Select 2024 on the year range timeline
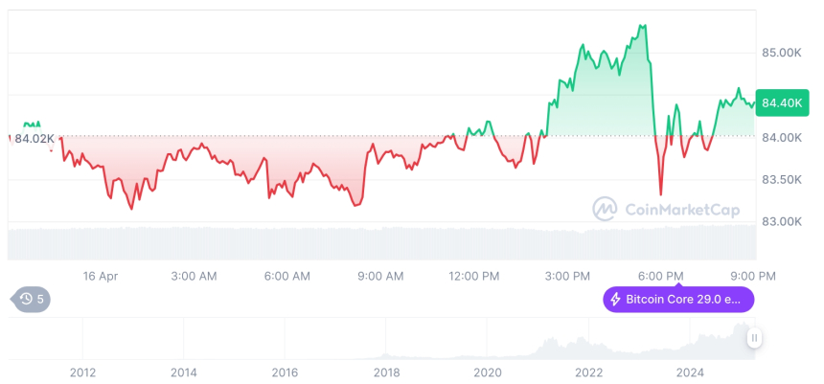Viewport: 824px width, 384px height. tap(690, 372)
